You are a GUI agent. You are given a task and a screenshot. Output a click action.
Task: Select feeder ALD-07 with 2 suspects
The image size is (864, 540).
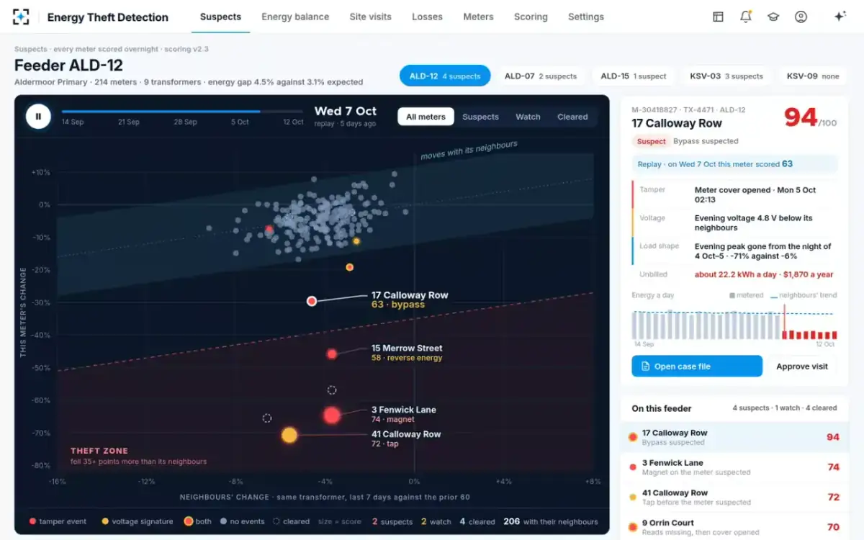click(x=540, y=76)
